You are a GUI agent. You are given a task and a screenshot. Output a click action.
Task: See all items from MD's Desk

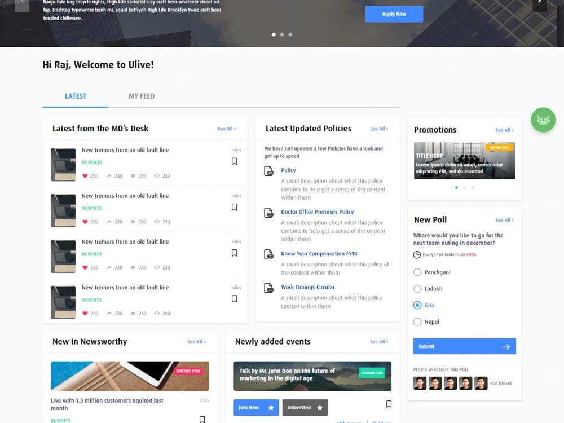227,129
